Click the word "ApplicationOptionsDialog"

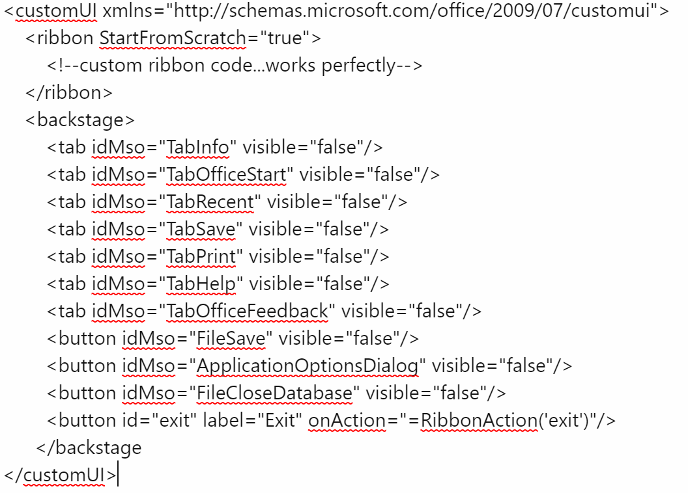tap(308, 366)
